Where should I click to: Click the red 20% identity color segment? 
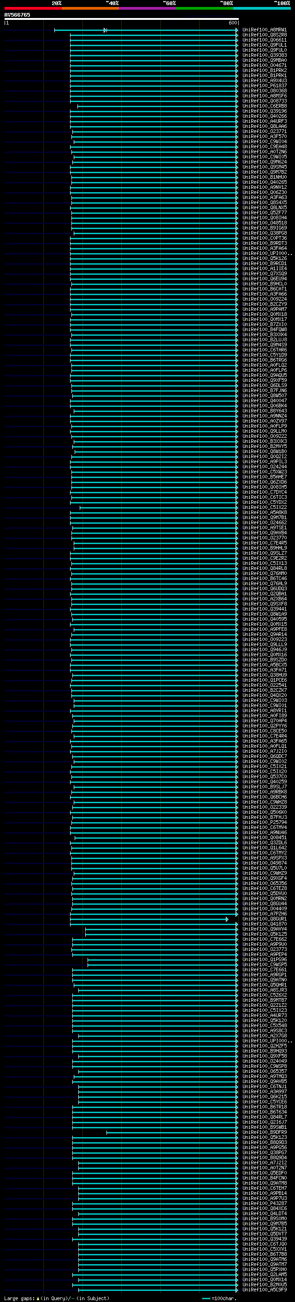coord(33,8)
